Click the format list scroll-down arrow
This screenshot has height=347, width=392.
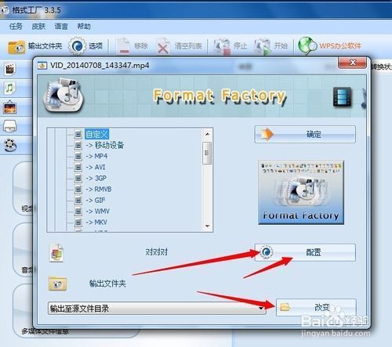[x=207, y=226]
